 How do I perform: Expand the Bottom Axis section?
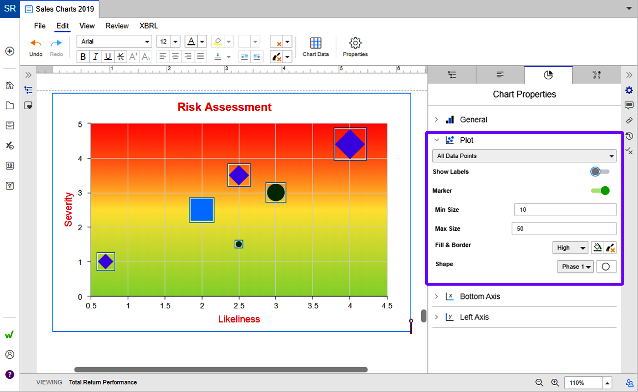click(x=479, y=296)
